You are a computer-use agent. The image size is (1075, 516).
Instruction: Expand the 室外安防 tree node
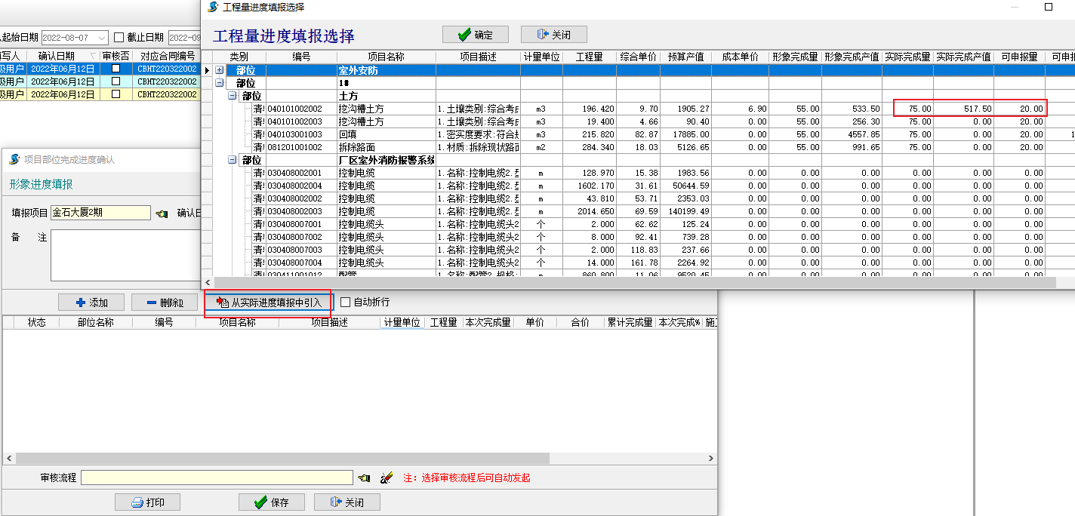pyautogui.click(x=220, y=70)
